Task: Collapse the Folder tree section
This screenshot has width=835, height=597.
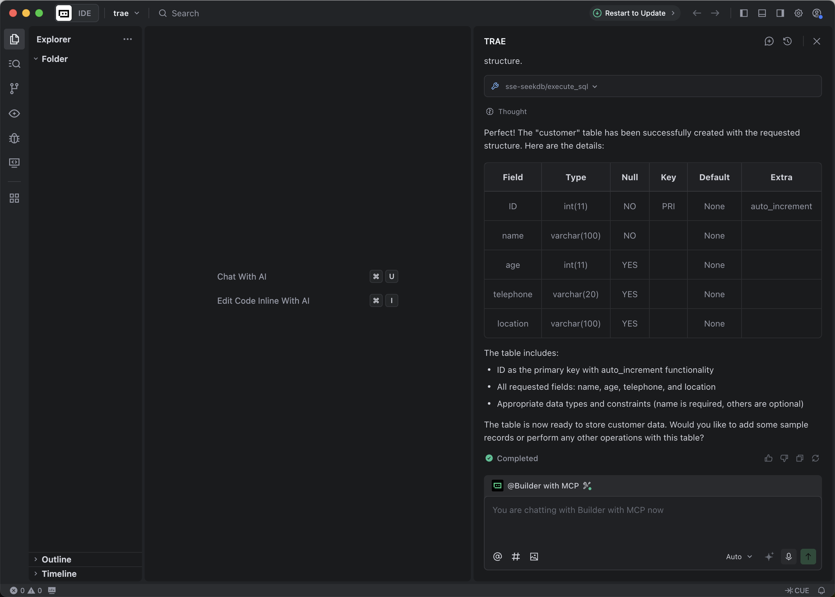Action: pos(54,59)
